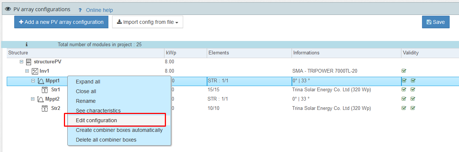Click Total number of modules text
Screen dimensions: 459x152
(99, 45)
